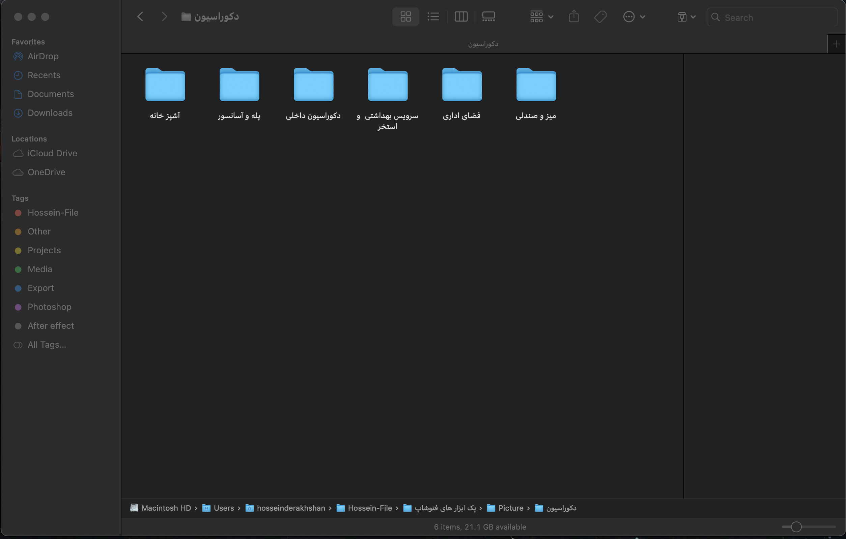Click the Share toolbar icon
This screenshot has width=846, height=539.
tap(574, 17)
